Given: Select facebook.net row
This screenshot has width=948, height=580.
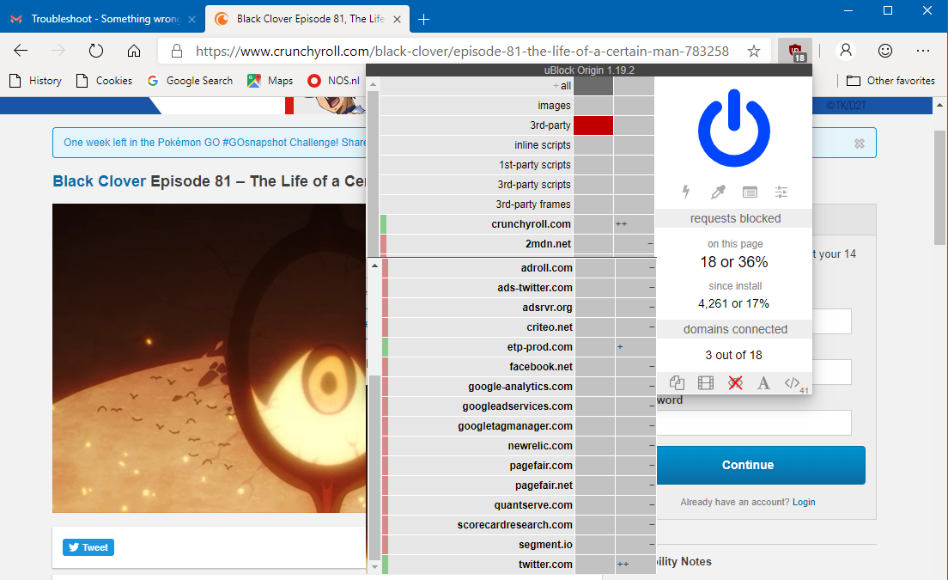Looking at the screenshot, I should point(477,367).
